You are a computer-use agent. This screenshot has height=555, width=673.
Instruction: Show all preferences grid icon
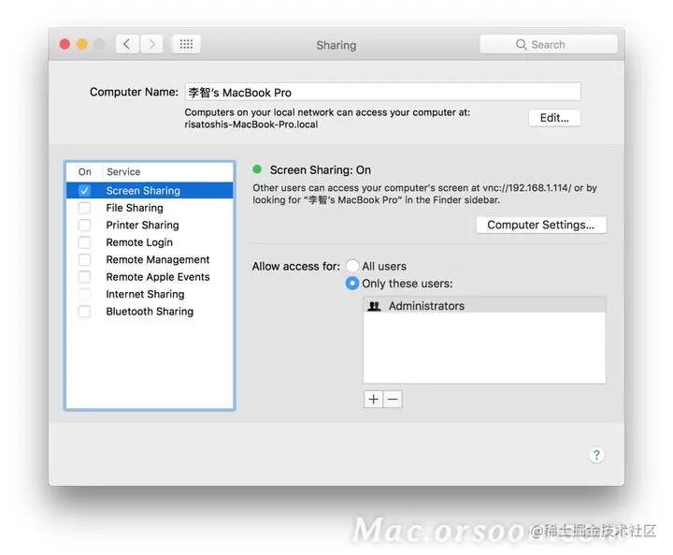[186, 44]
